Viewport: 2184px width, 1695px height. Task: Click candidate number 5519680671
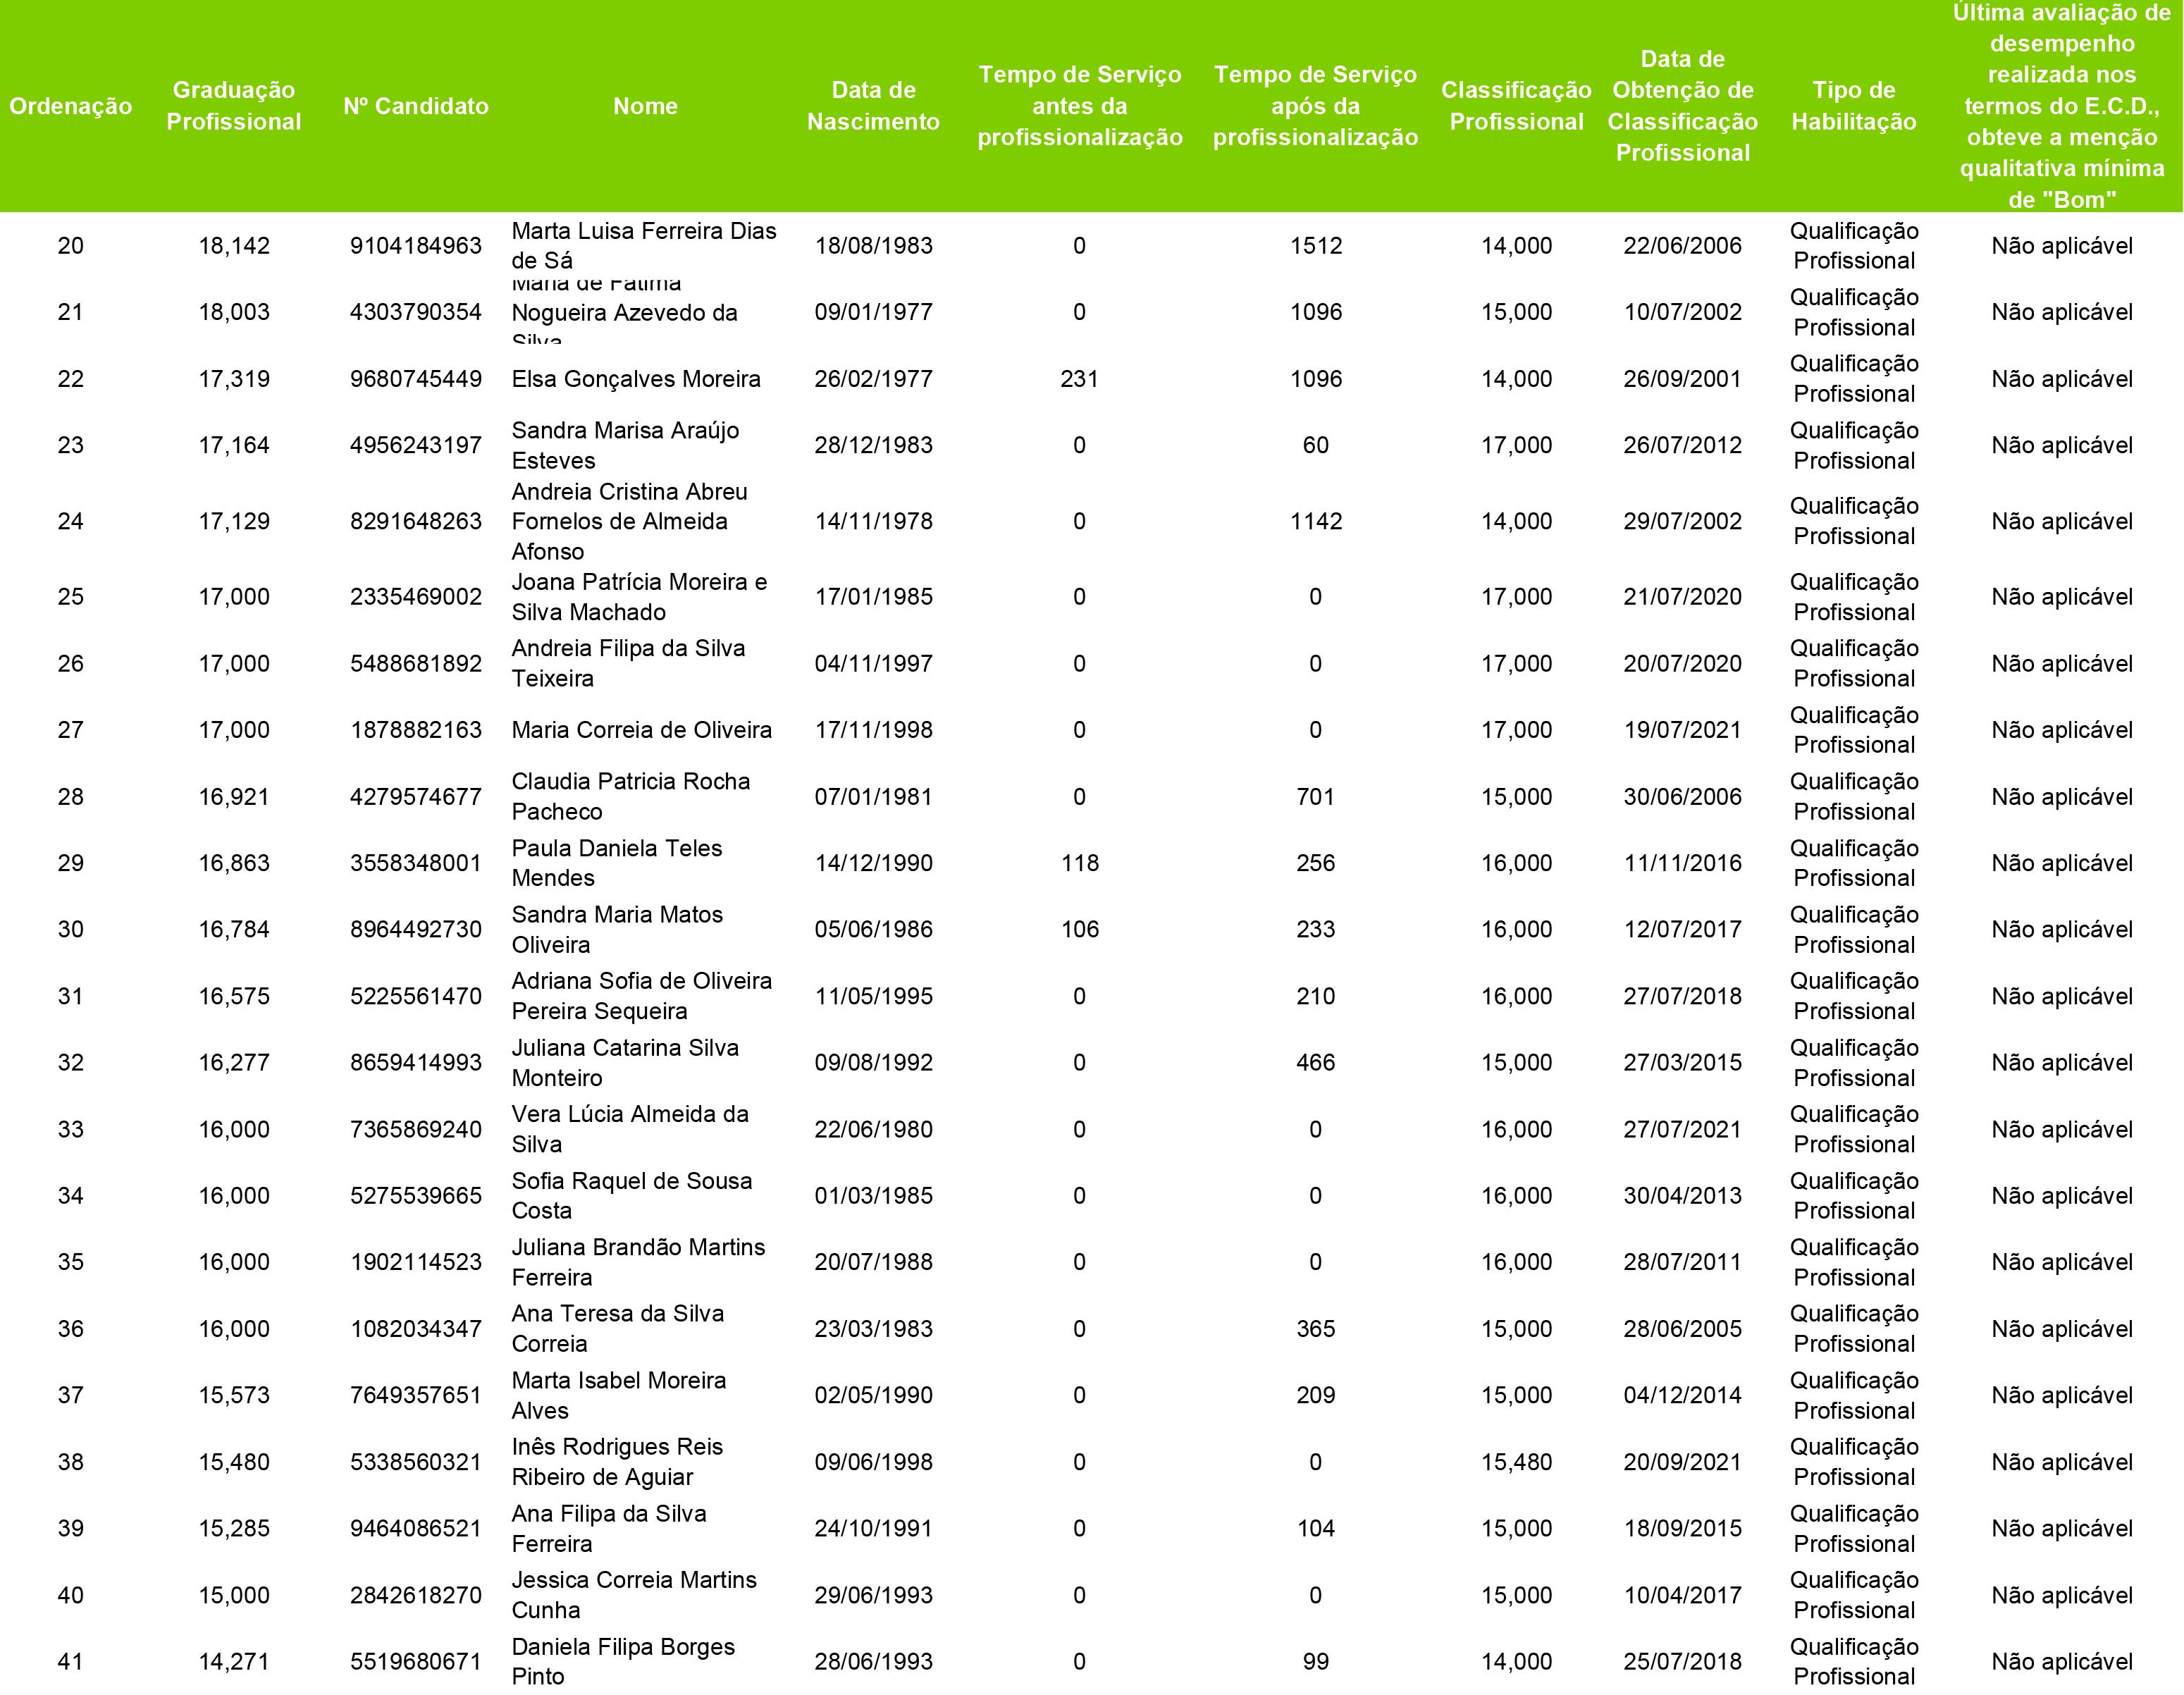(x=416, y=1661)
